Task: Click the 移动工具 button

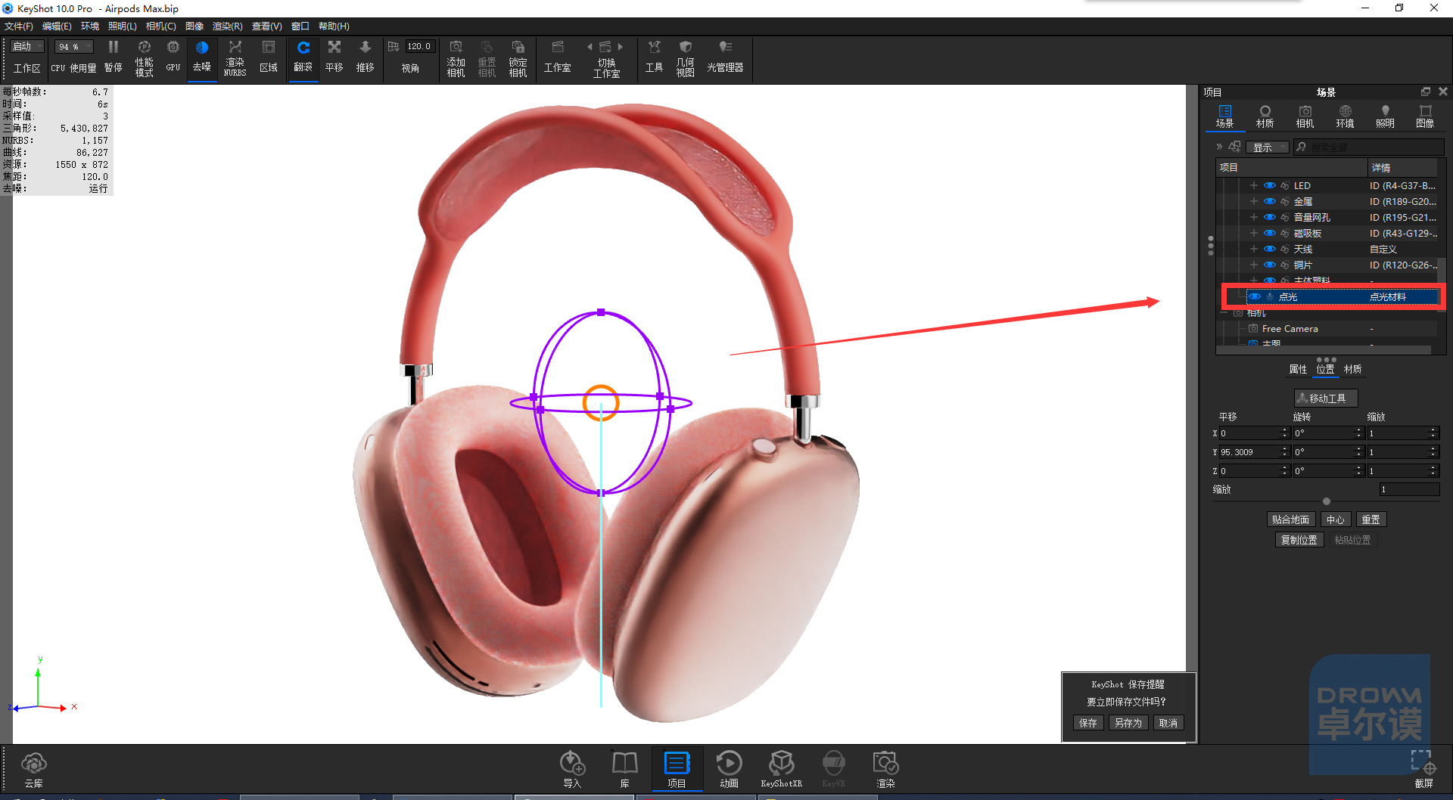Action: 1326,398
